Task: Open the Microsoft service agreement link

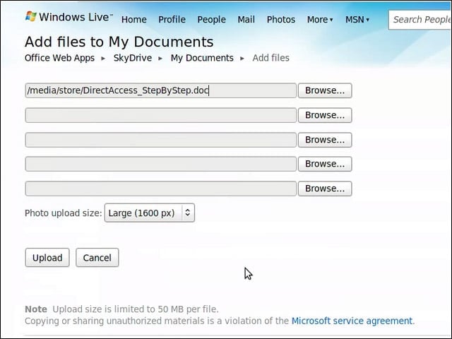Action: click(352, 321)
